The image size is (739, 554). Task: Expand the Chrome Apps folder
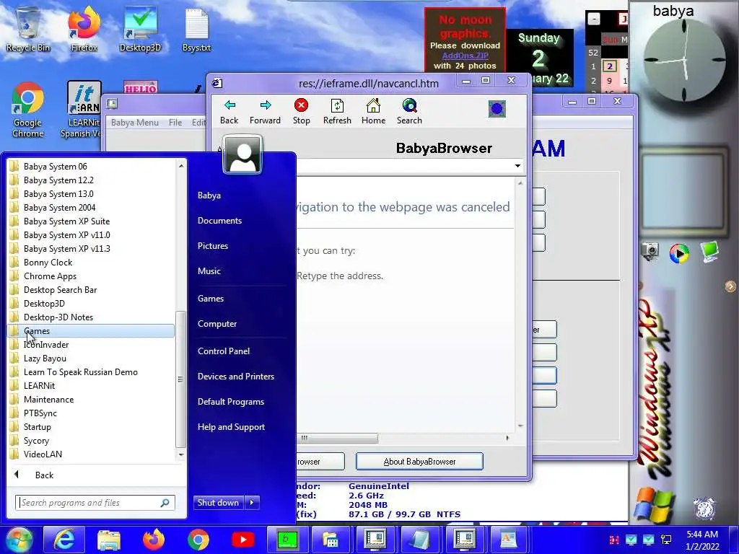pyautogui.click(x=92, y=276)
